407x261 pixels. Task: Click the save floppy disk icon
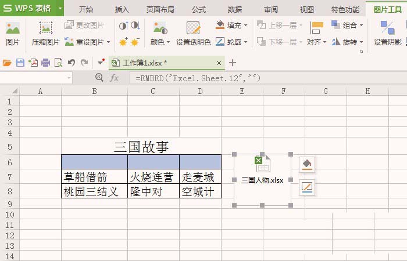coord(20,63)
